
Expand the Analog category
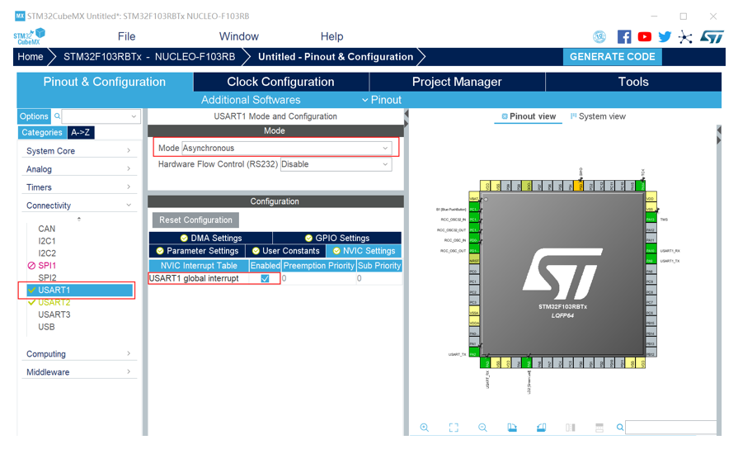pyautogui.click(x=78, y=169)
